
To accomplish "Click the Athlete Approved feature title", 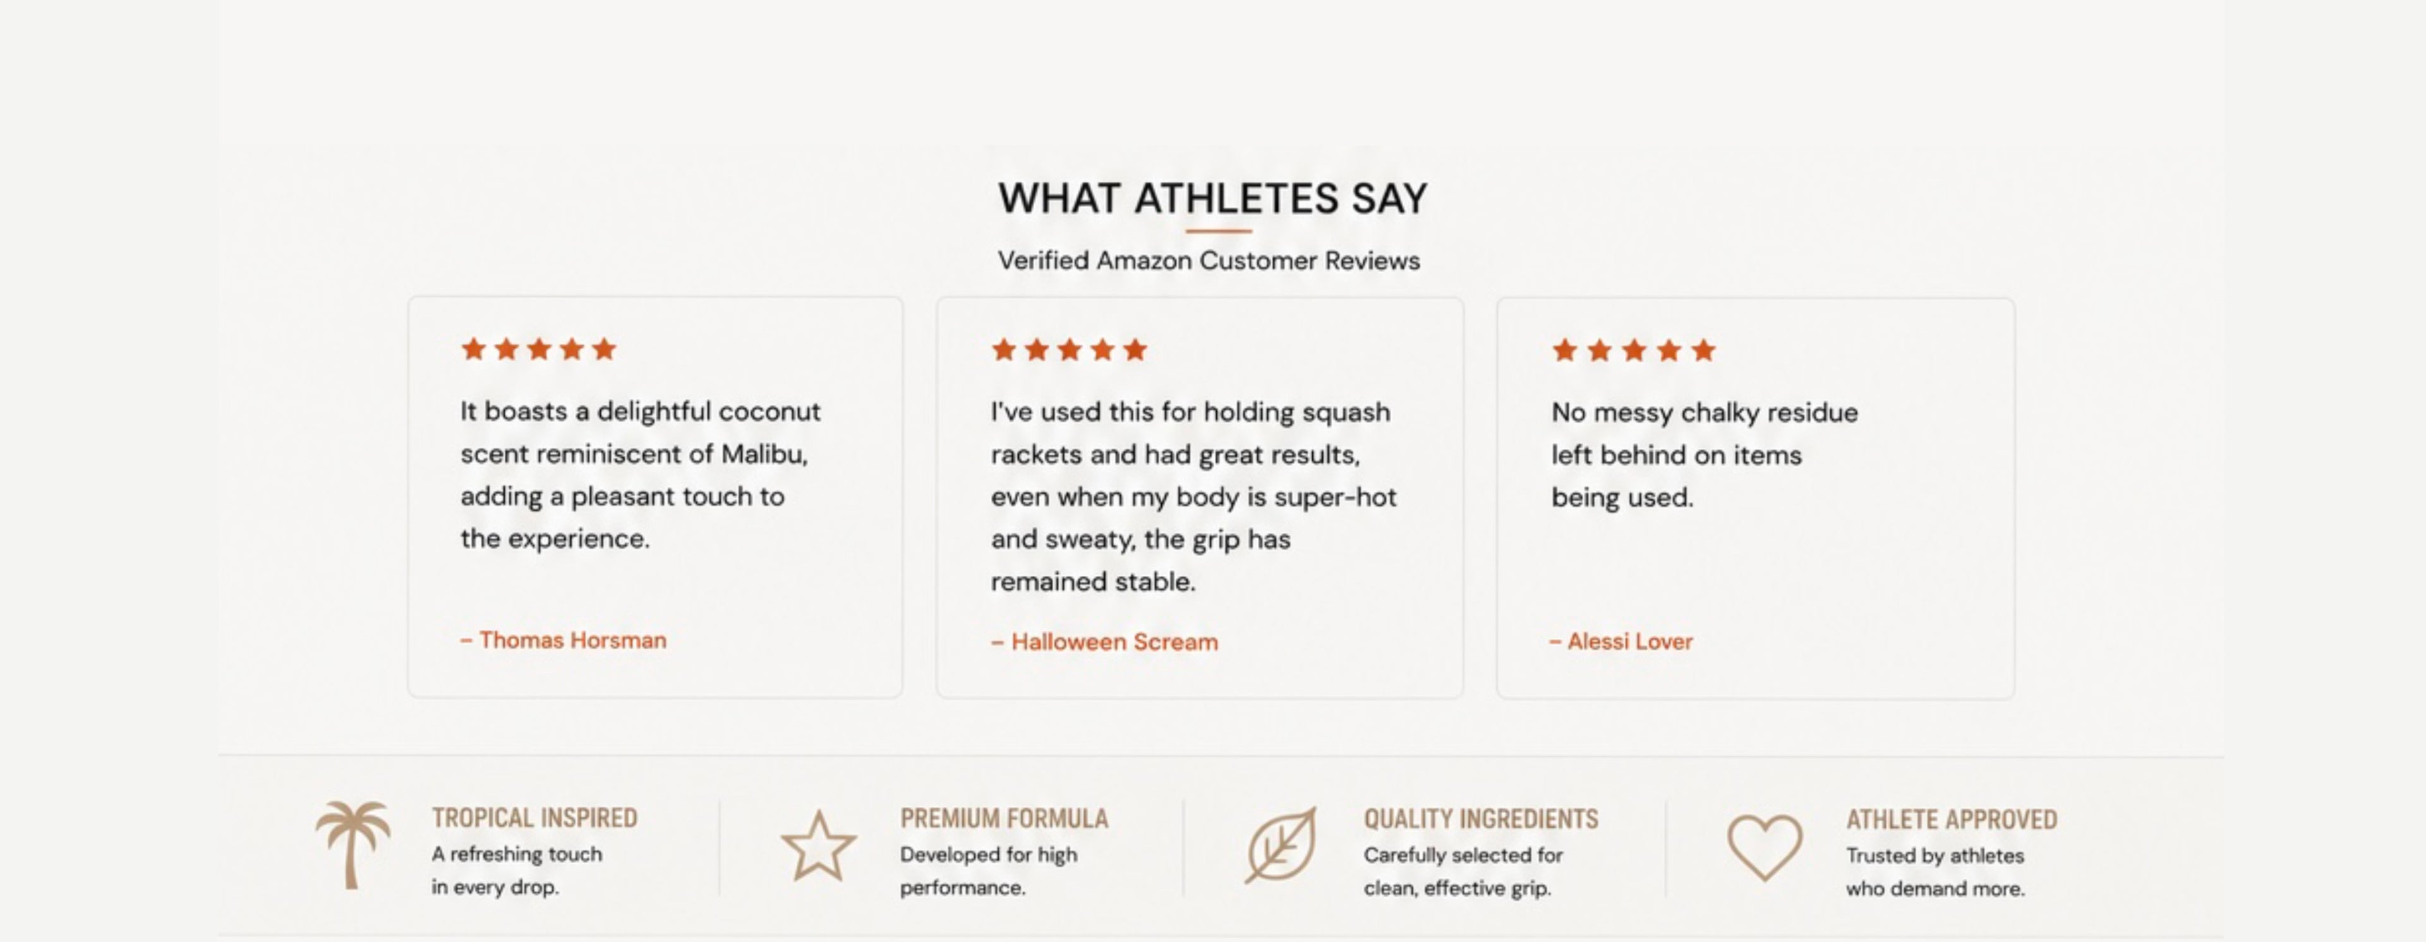I will click(x=1952, y=820).
